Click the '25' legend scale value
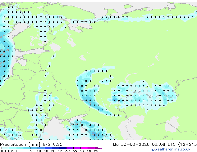Screen dimensions: 197x152 [60, 151]
